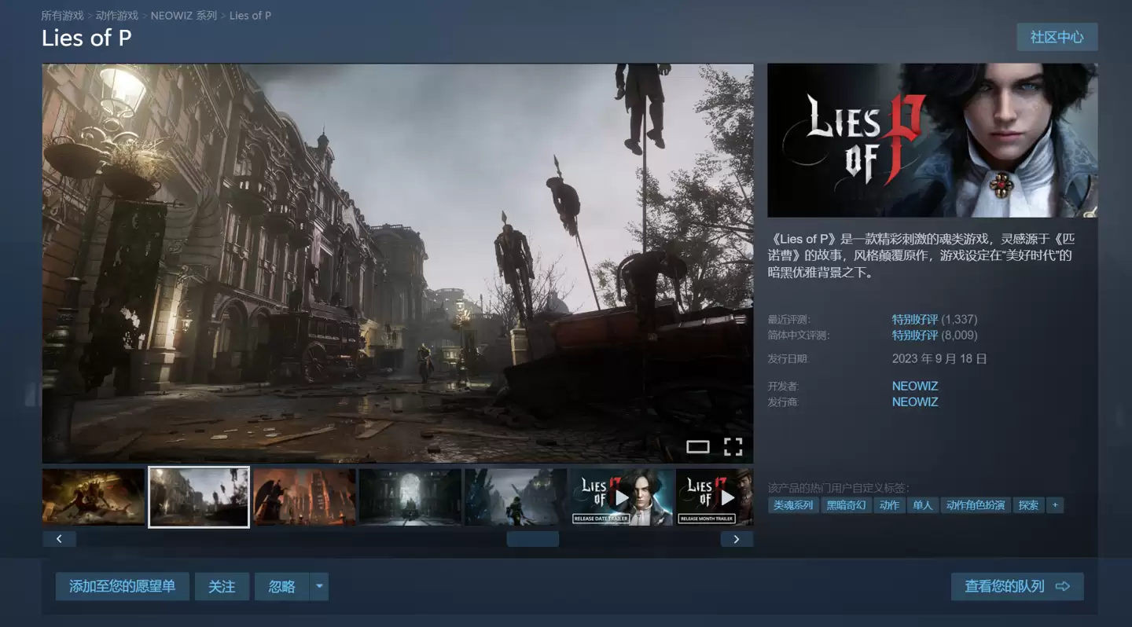Select the 类魂系列 tag
Viewport: 1132px width, 627px height.
coord(794,505)
